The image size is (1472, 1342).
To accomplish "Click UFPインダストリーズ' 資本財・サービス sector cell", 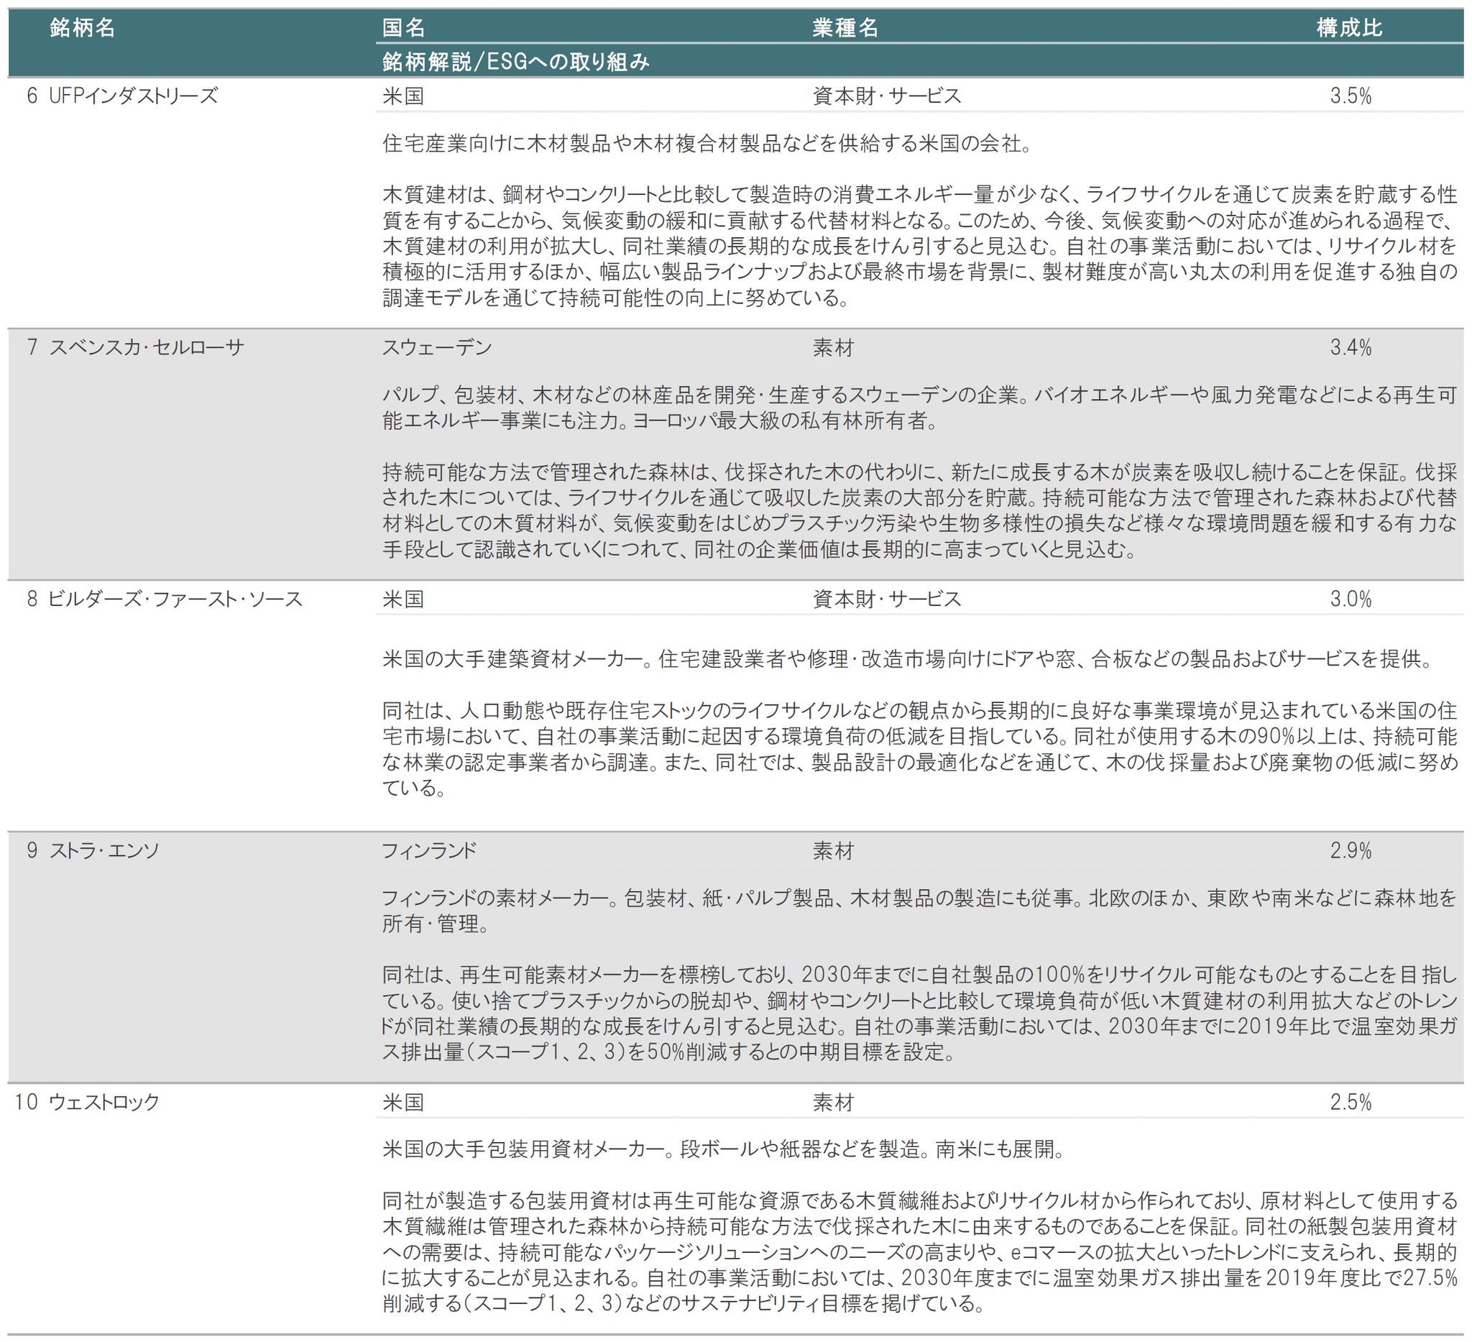I will 886,96.
